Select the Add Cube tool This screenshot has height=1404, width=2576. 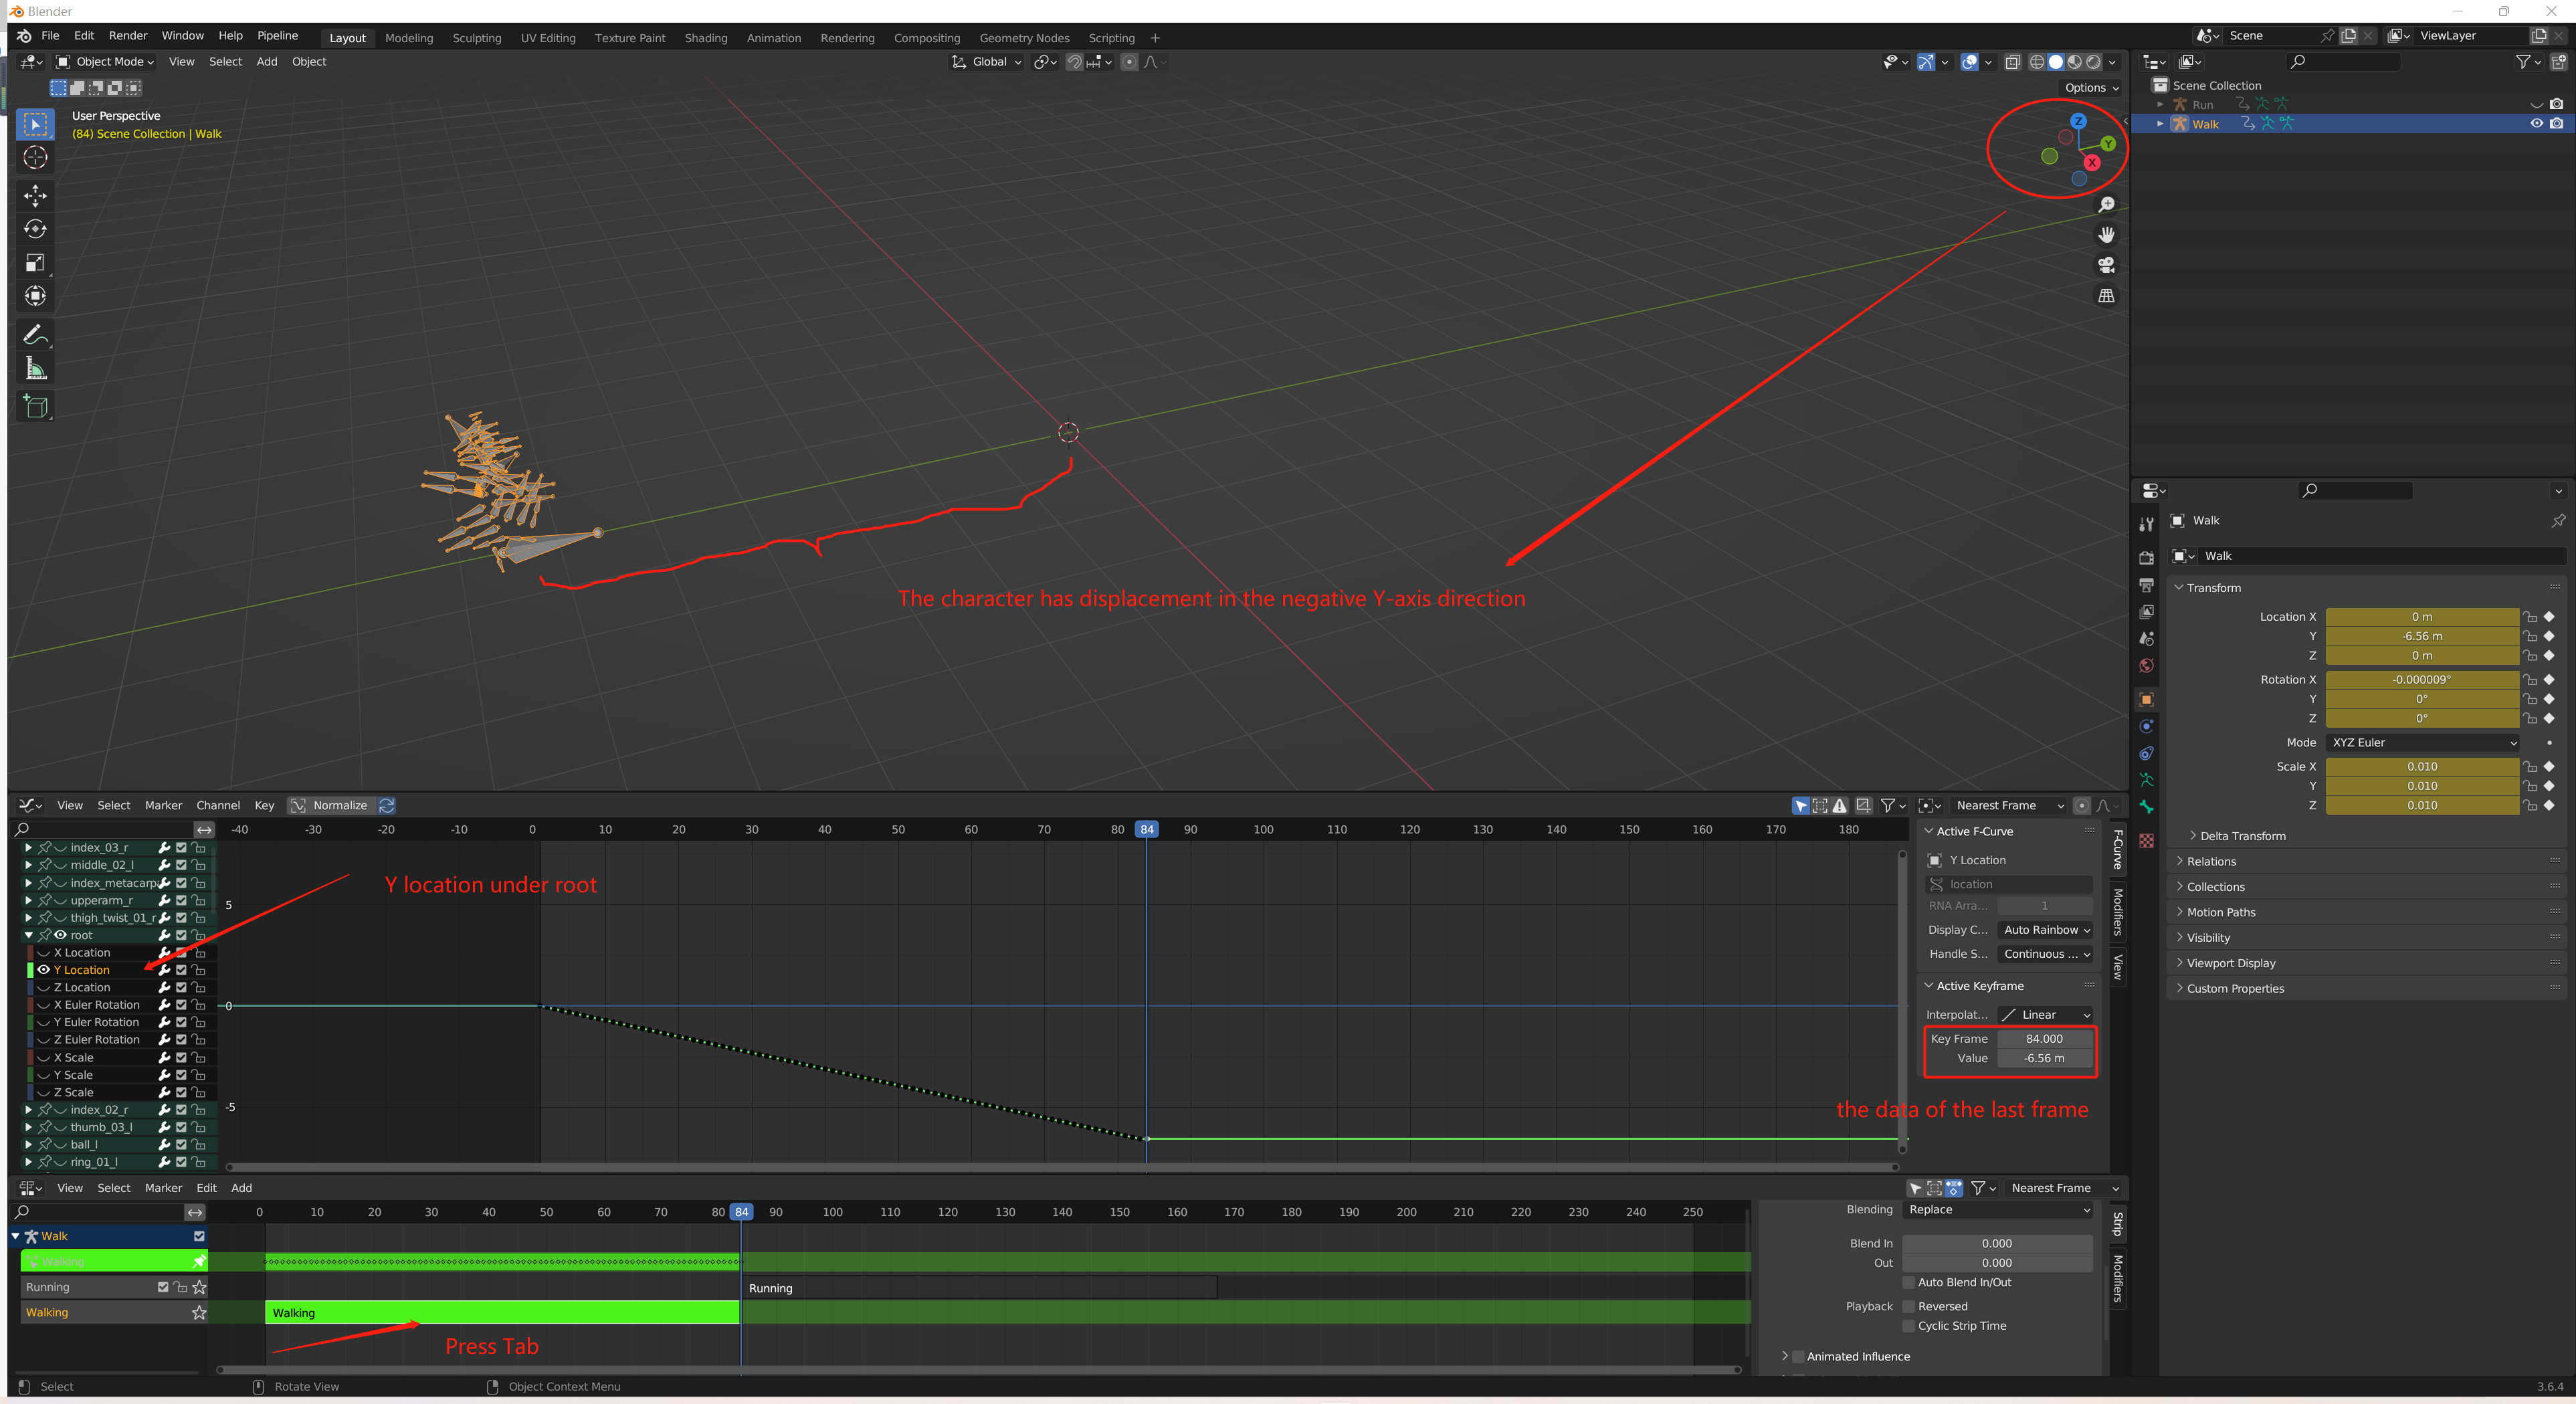point(35,407)
